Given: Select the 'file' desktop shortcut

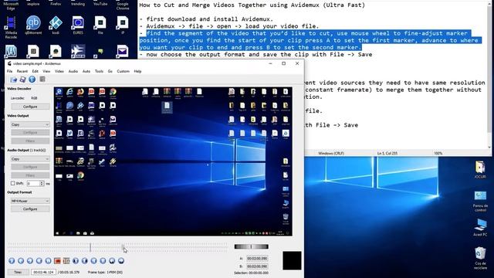Looking at the screenshot, I should tap(100, 25).
